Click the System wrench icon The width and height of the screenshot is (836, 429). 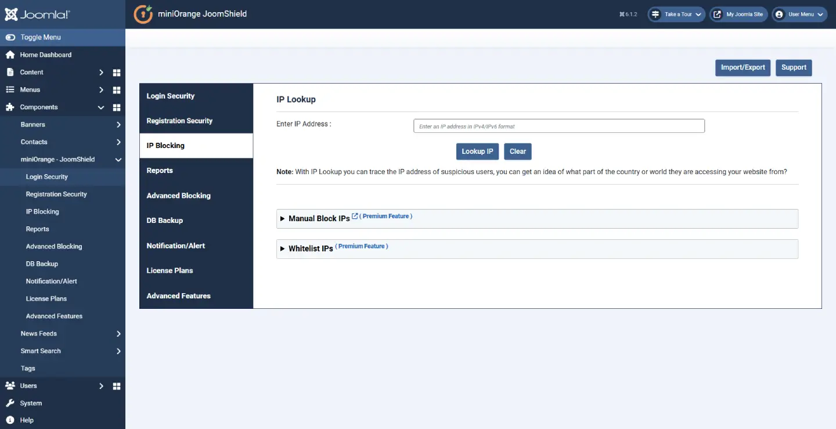coord(10,403)
